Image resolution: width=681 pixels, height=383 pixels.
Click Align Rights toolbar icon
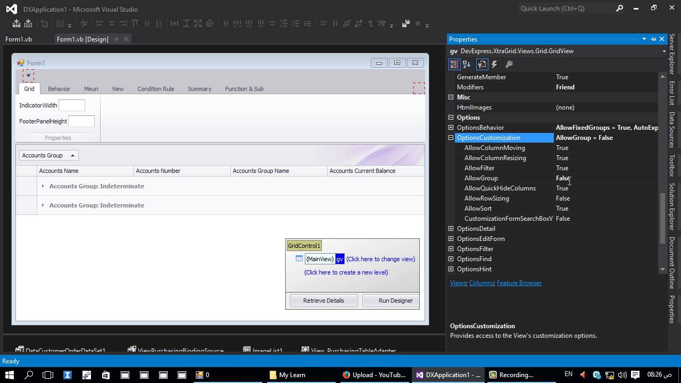[123, 24]
